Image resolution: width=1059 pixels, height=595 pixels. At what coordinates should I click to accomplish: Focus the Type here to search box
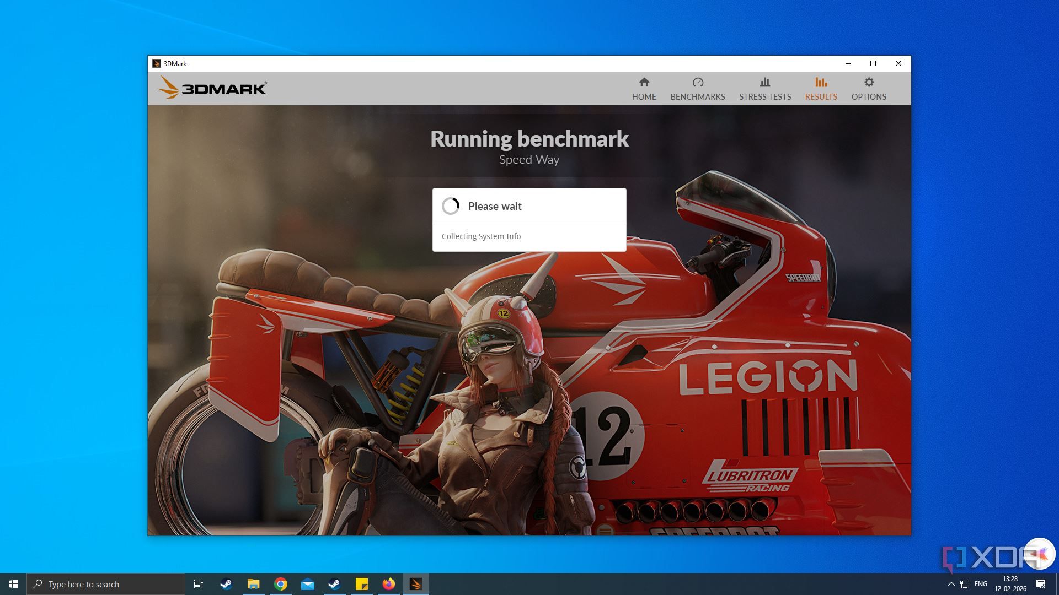(106, 584)
